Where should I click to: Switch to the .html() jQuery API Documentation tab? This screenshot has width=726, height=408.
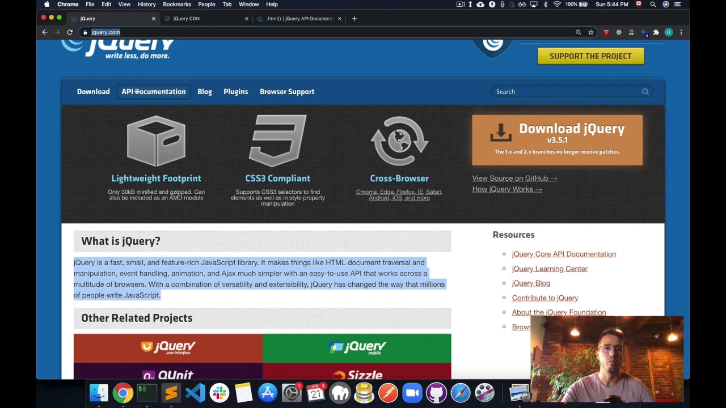[298, 19]
